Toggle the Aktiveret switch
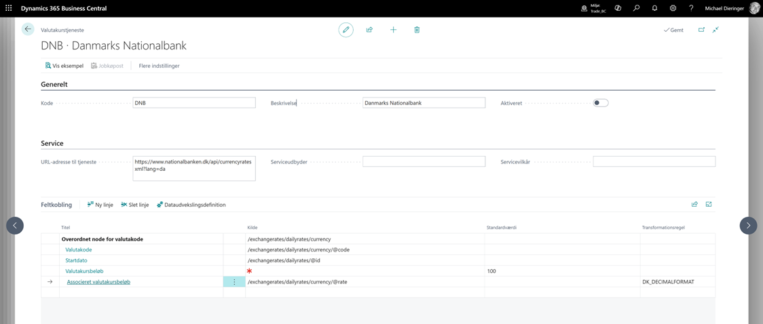 (x=600, y=103)
